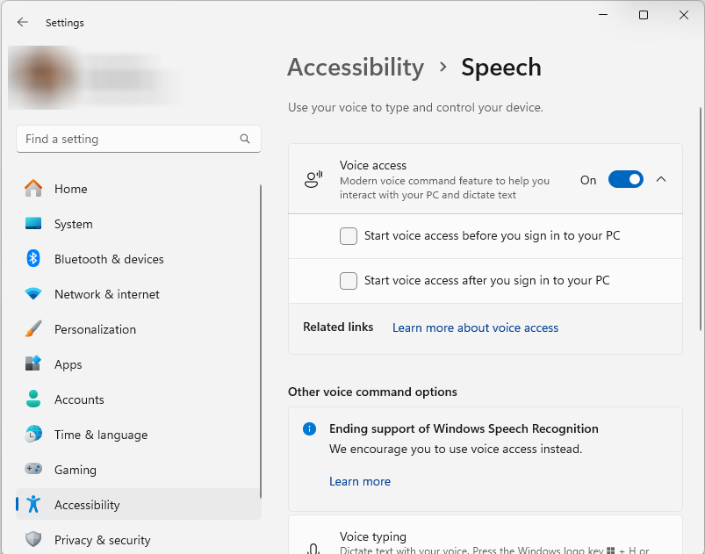The image size is (705, 554).
Task: Maximize the Settings window
Action: coord(644,15)
